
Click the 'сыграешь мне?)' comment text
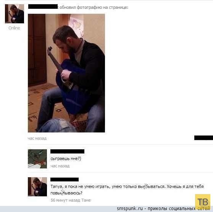pos(66,159)
